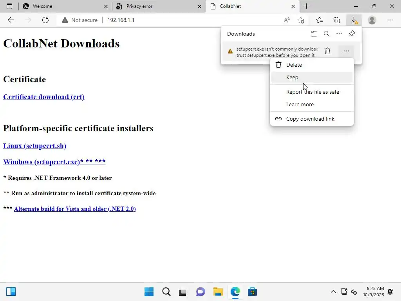Open the Chat app on taskbar
The image size is (401, 301).
(x=200, y=292)
